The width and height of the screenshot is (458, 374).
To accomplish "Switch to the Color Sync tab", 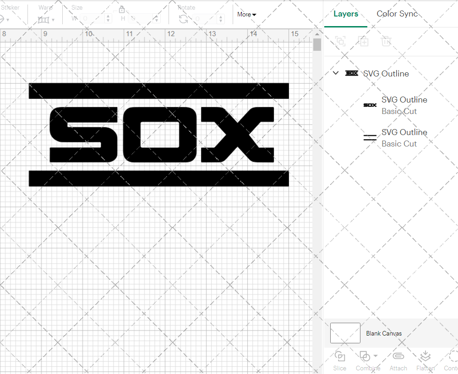I will tap(397, 14).
